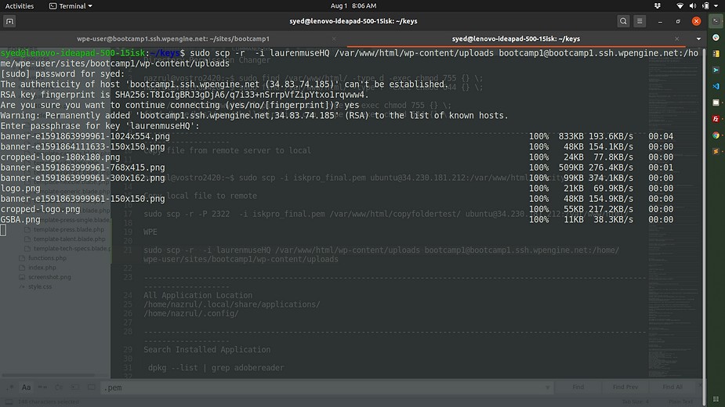Open a new terminal tab with the header button
This screenshot has height=407, width=725.
click(10, 21)
